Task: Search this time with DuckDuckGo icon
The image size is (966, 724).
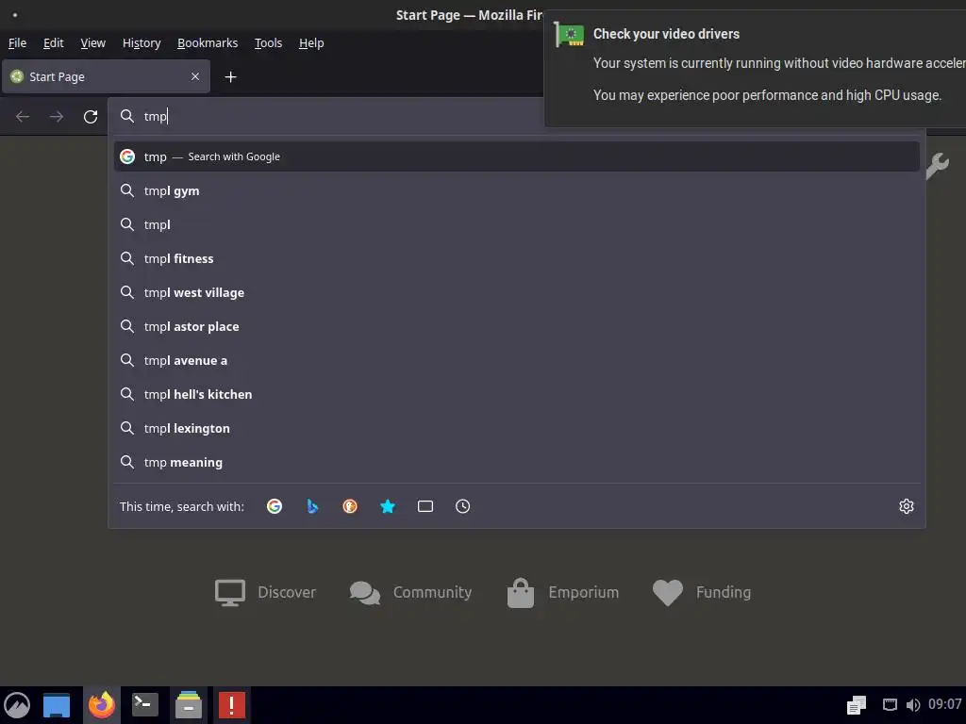Action: [350, 506]
